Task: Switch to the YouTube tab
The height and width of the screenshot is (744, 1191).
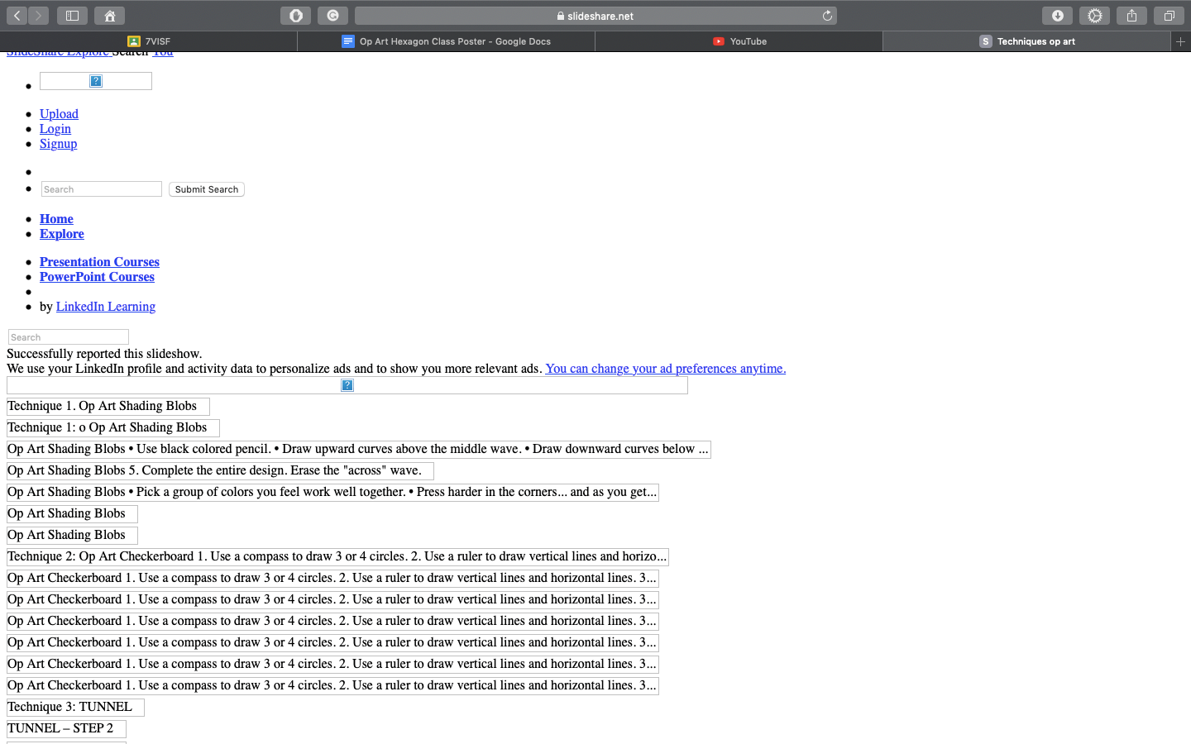Action: click(739, 41)
